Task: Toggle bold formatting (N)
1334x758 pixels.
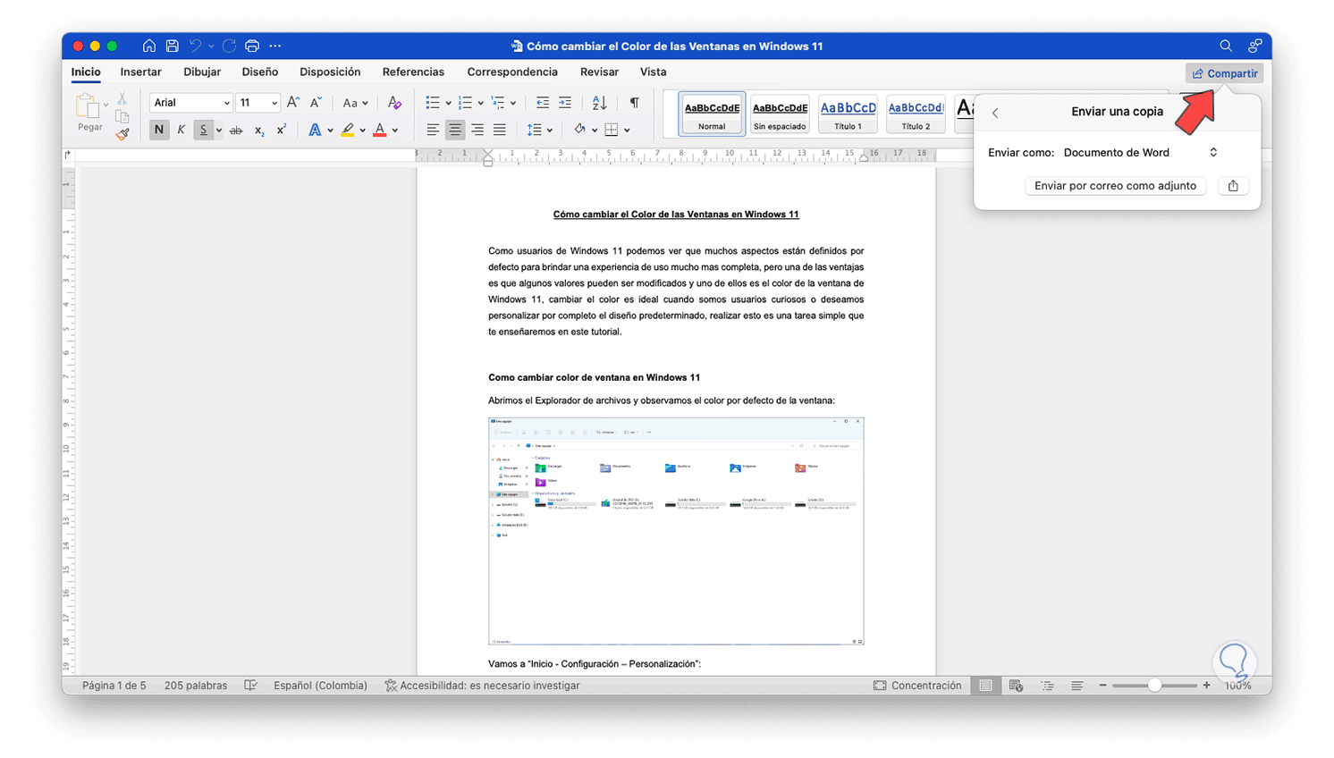Action: click(159, 131)
